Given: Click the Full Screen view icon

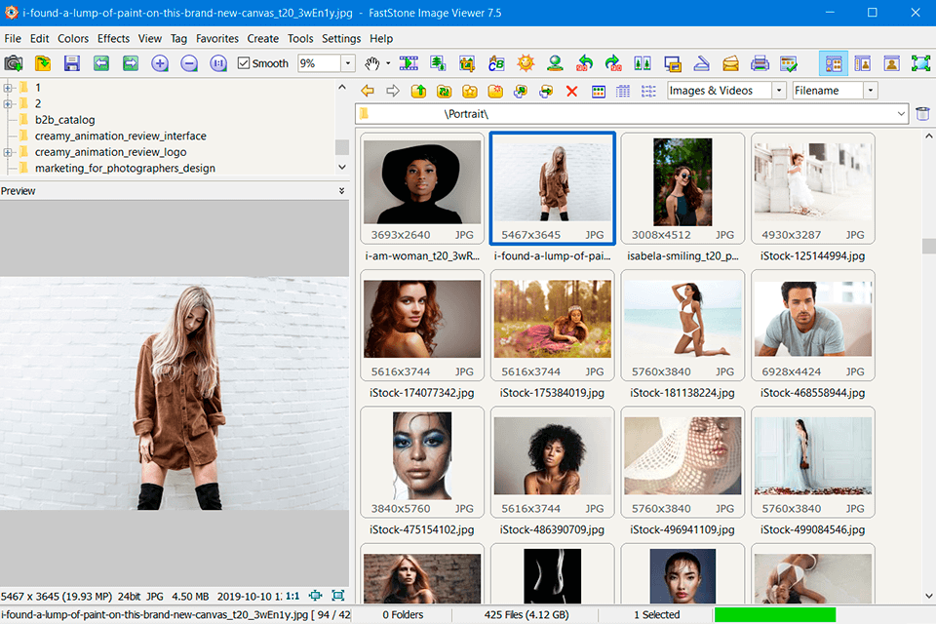Looking at the screenshot, I should click(920, 63).
